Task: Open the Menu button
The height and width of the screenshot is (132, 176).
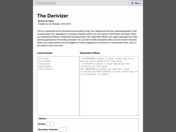Action: (136, 3)
